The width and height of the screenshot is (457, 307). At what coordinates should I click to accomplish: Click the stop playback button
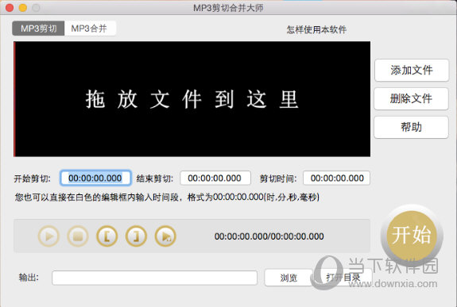coord(78,236)
